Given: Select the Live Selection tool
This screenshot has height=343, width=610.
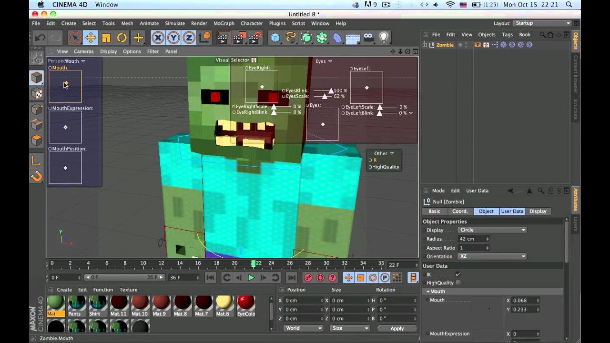Looking at the screenshot, I should [75, 38].
